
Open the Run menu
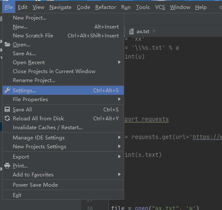[126, 7]
